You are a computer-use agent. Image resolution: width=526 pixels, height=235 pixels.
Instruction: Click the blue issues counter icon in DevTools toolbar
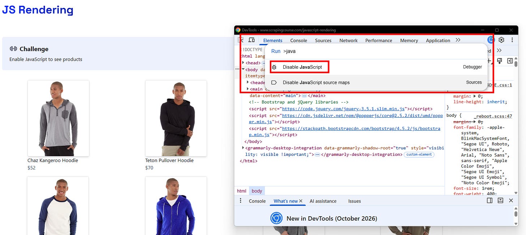point(491,40)
